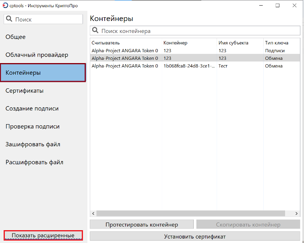This screenshot has width=304, height=243.
Task: Focus the Поиск контейнера search field
Action: tap(195, 31)
